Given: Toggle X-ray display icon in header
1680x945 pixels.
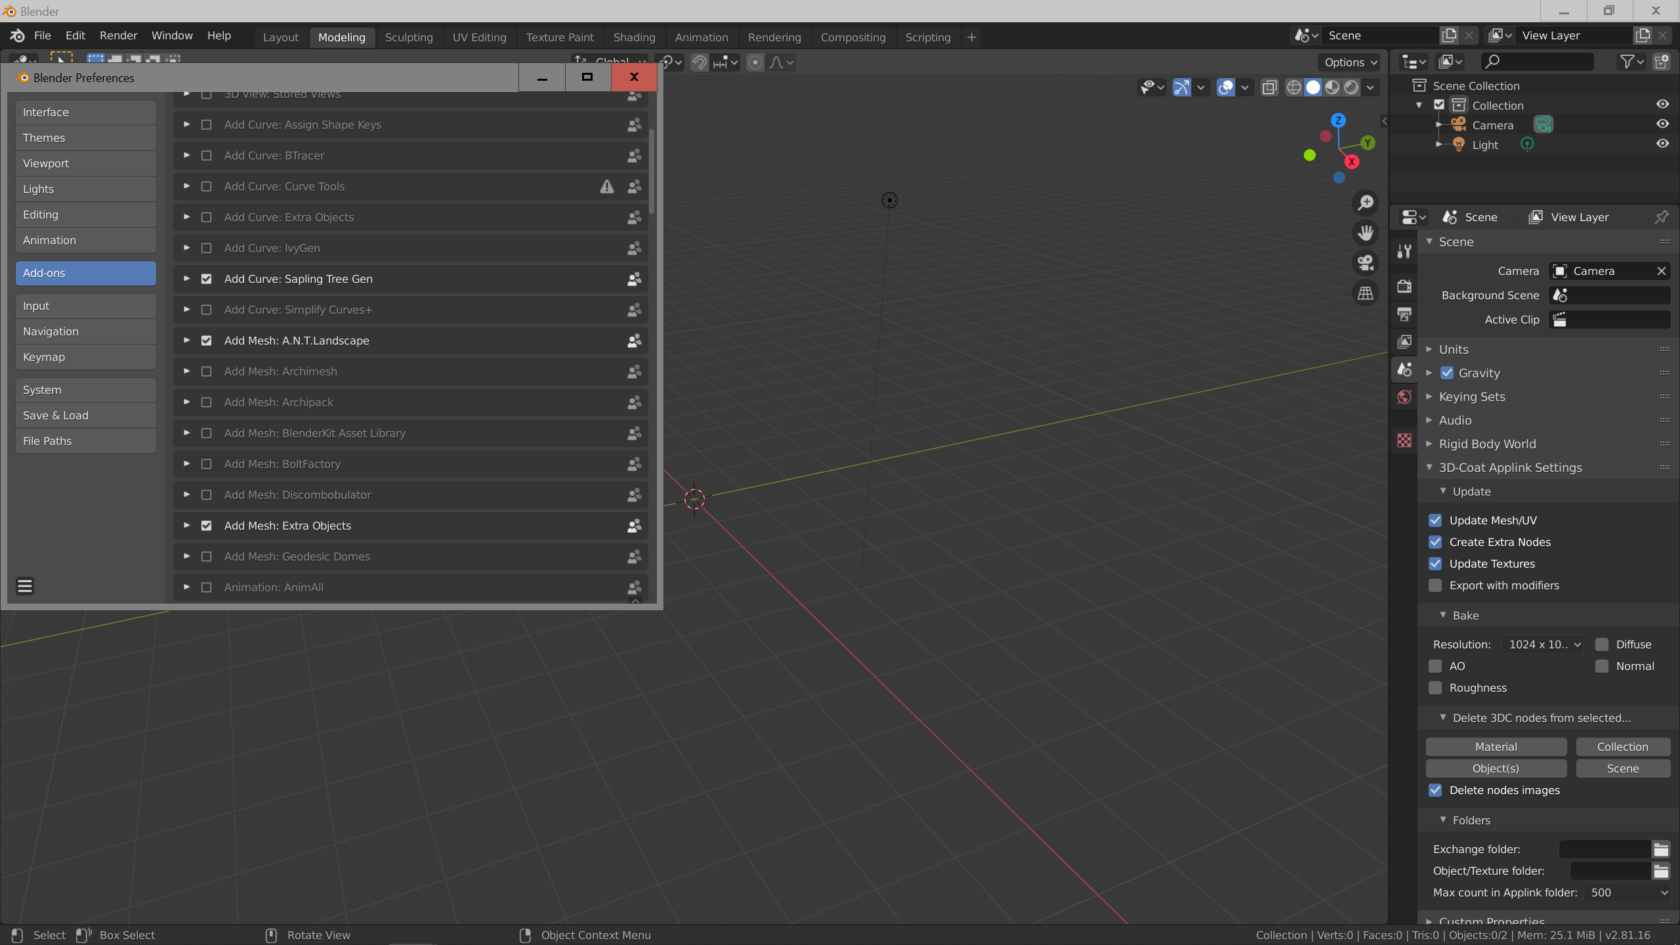Looking at the screenshot, I should pos(1270,87).
